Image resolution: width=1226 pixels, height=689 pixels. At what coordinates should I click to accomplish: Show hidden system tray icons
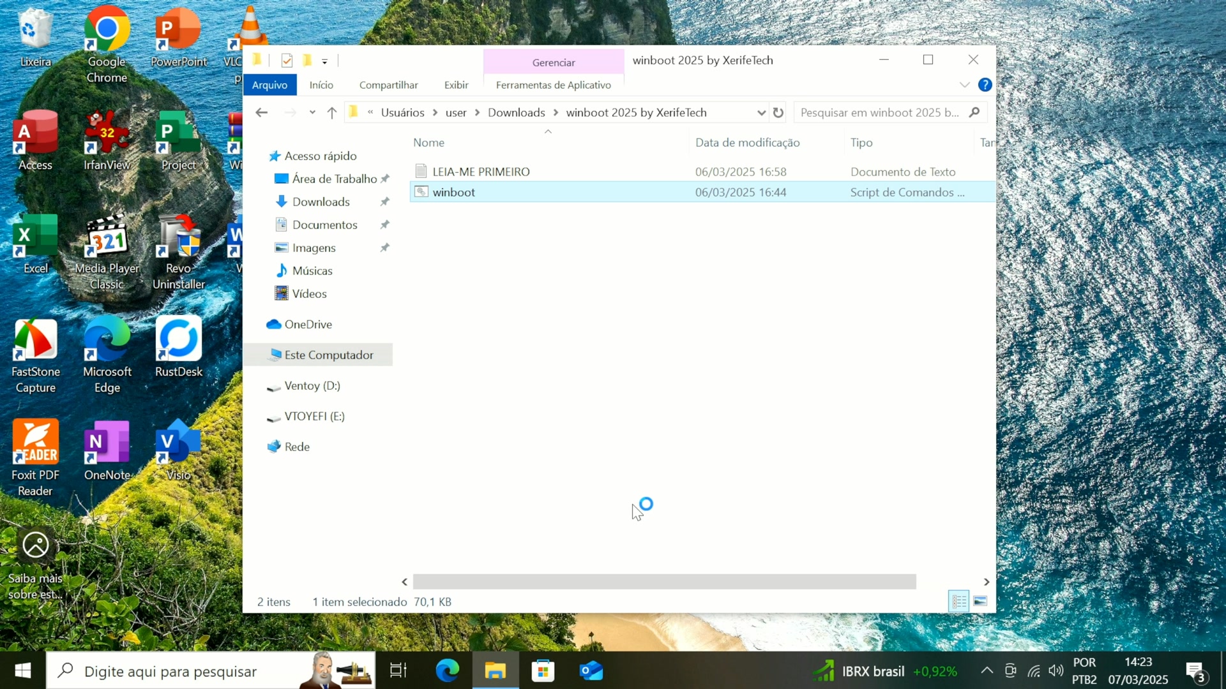tap(987, 670)
